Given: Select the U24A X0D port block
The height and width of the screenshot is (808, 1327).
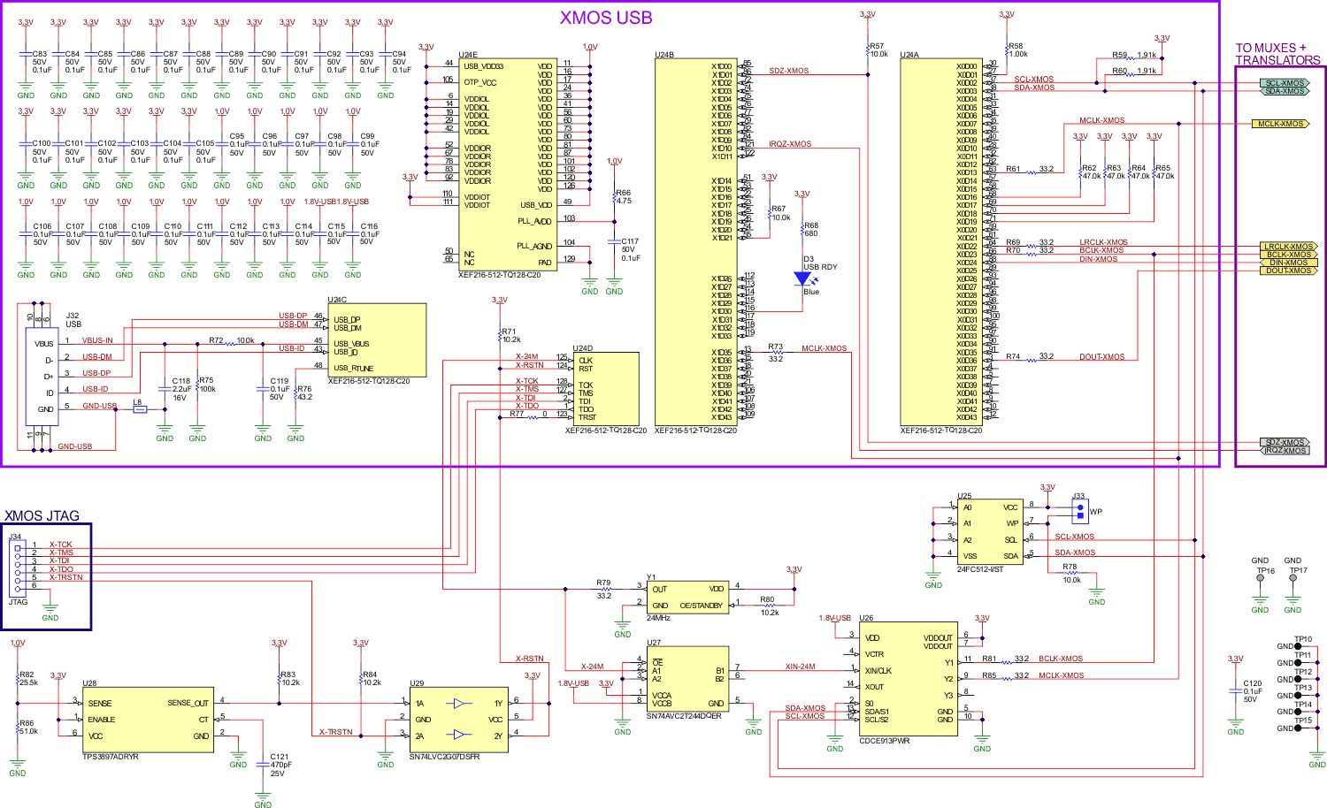Looking at the screenshot, I should tap(940, 242).
